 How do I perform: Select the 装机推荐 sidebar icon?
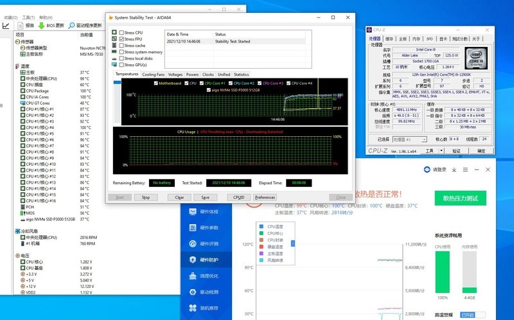[x=193, y=308]
